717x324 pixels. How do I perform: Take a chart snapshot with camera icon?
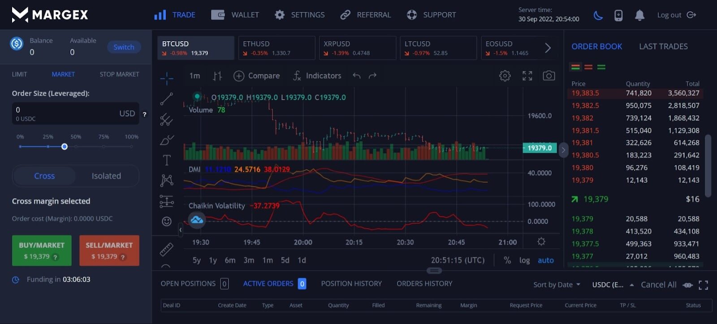pyautogui.click(x=549, y=76)
